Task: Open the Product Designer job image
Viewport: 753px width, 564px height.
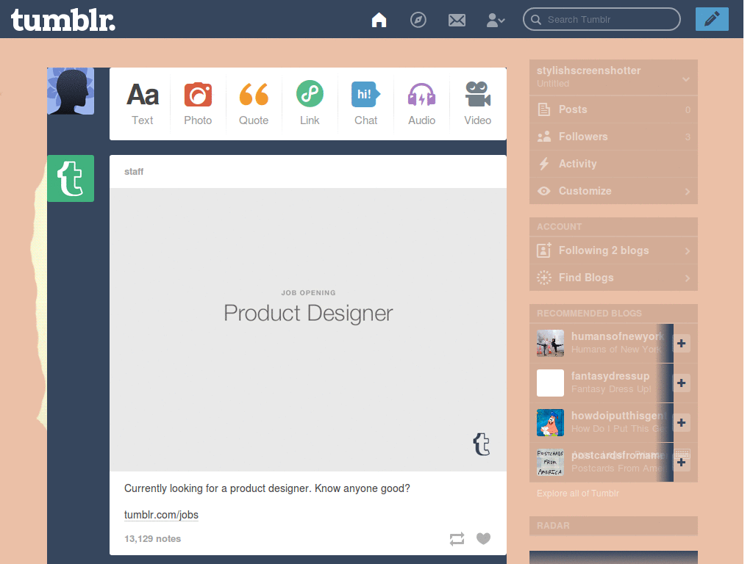Action: coord(308,330)
